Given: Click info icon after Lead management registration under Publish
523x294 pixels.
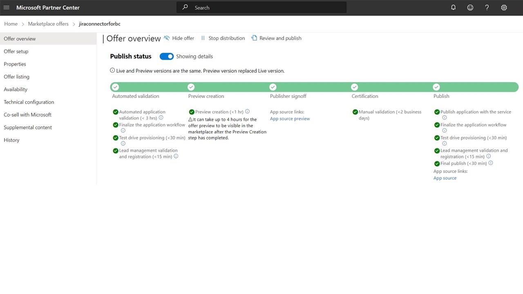Looking at the screenshot, I should [488, 156].
